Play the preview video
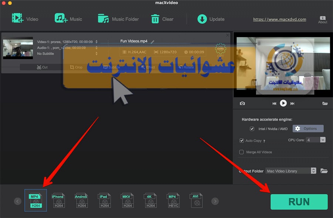 click(283, 103)
